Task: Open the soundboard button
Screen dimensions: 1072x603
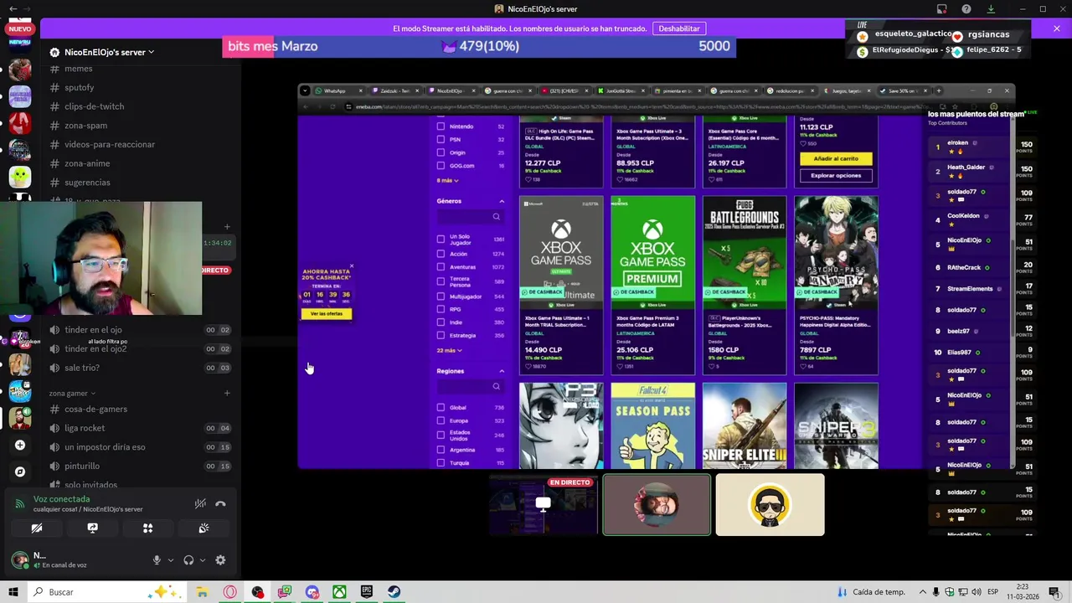Action: tap(204, 528)
